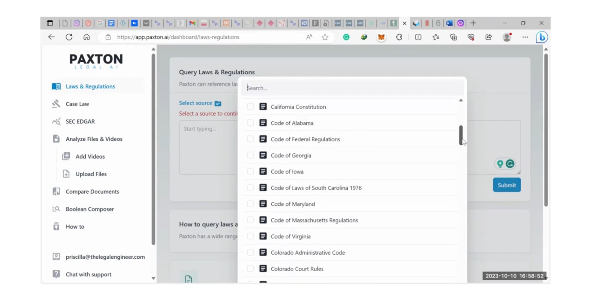The image size is (592, 298).
Task: Open the browser profile avatar
Action: [507, 37]
